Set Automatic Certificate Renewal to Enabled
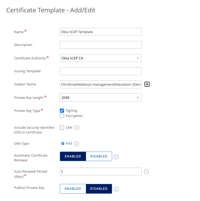Viewport: 200px width, 201px height. [73, 156]
